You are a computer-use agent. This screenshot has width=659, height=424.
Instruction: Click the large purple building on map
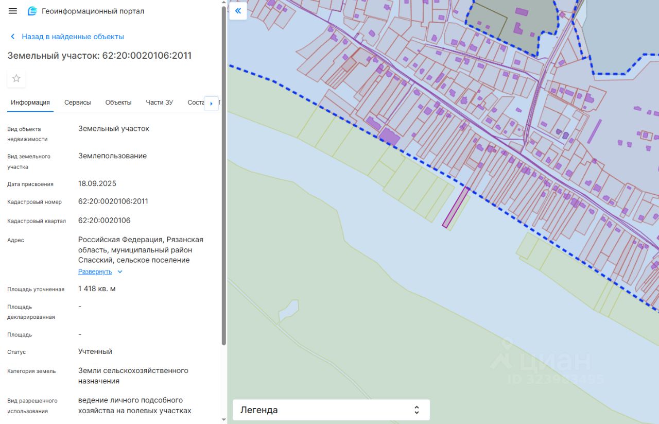pyautogui.click(x=389, y=137)
